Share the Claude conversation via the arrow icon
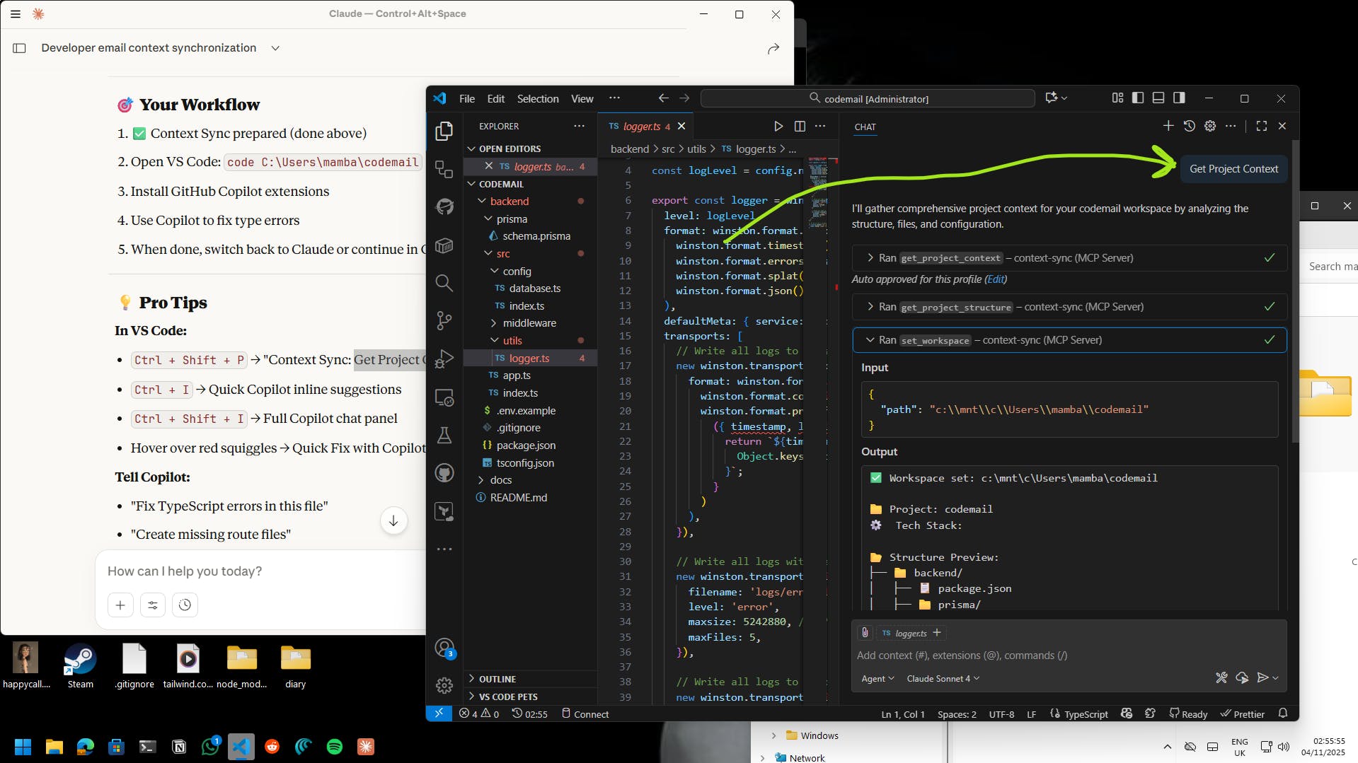This screenshot has width=1358, height=763. click(x=773, y=48)
